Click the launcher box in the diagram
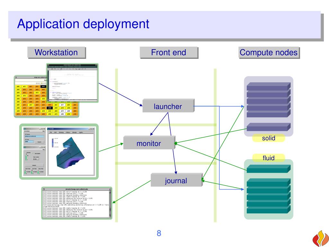This screenshot has width=329, height=247. click(x=168, y=106)
